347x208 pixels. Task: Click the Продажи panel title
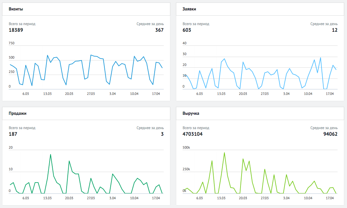[x=17, y=113]
